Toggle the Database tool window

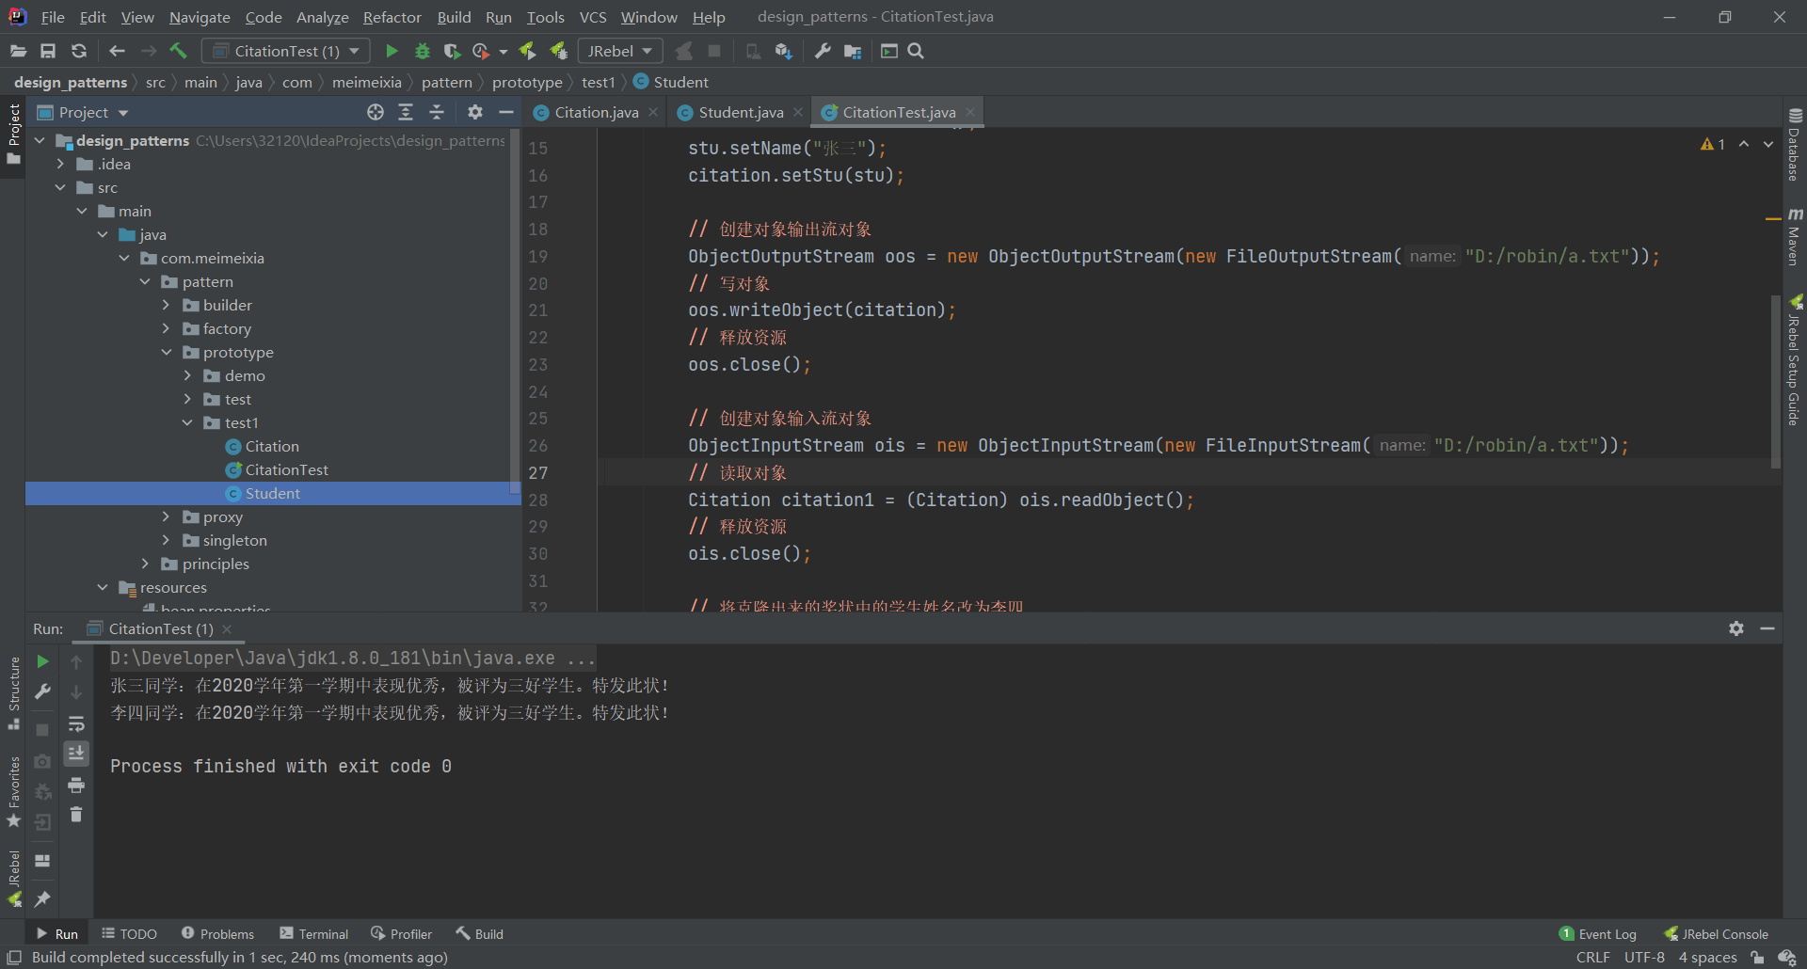coord(1795,145)
